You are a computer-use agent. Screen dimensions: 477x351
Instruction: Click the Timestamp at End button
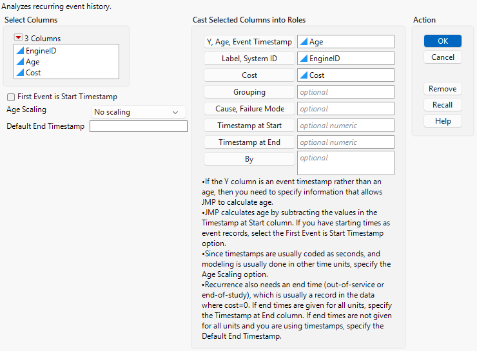coord(249,142)
